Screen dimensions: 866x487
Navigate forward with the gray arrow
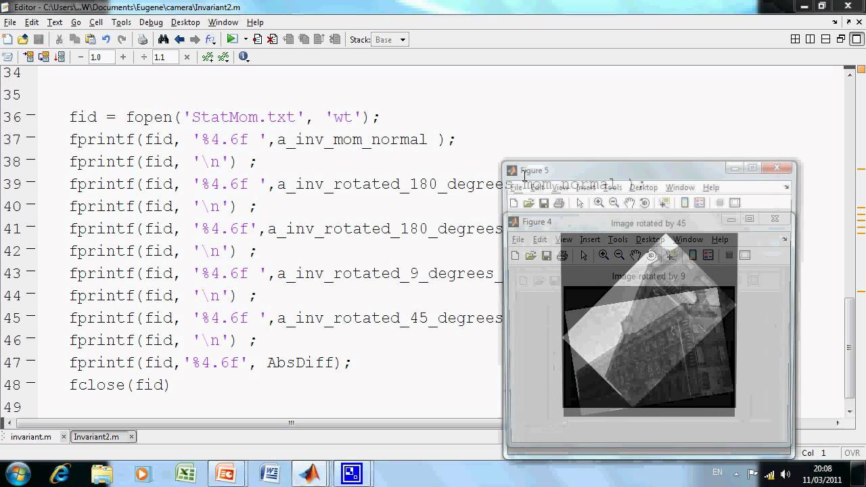195,39
